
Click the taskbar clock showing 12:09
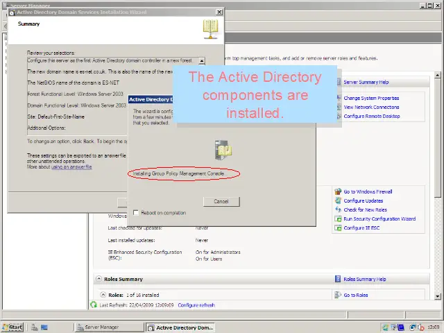coord(434,327)
